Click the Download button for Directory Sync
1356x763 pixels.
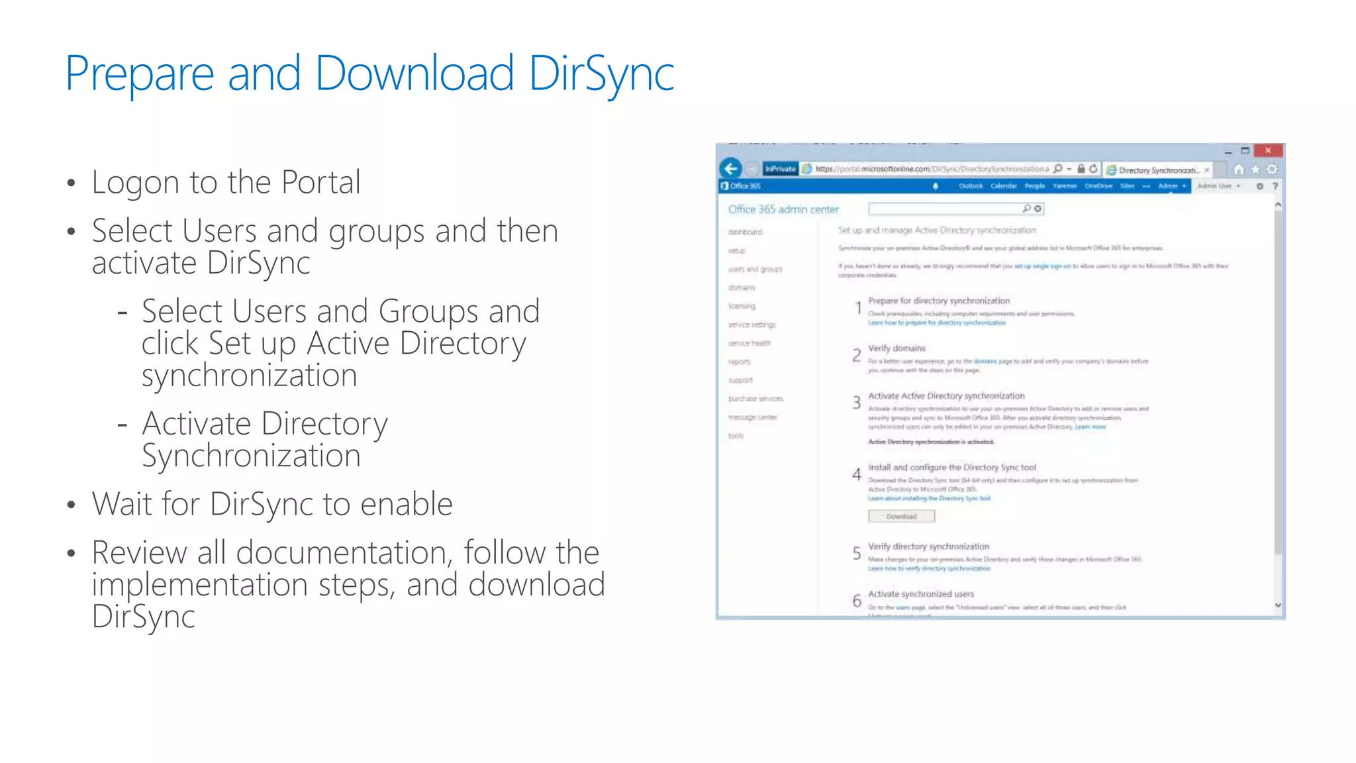[901, 516]
